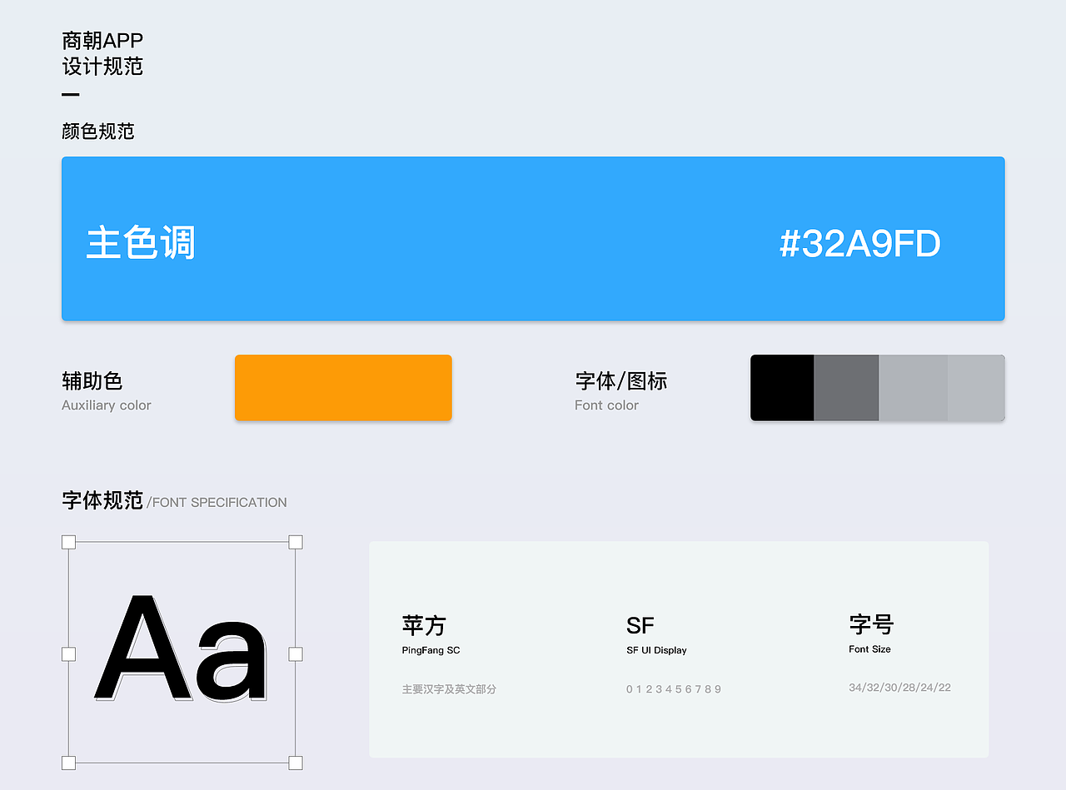The width and height of the screenshot is (1066, 790).
Task: Click the '商朝APP' title line
Action: tap(102, 41)
